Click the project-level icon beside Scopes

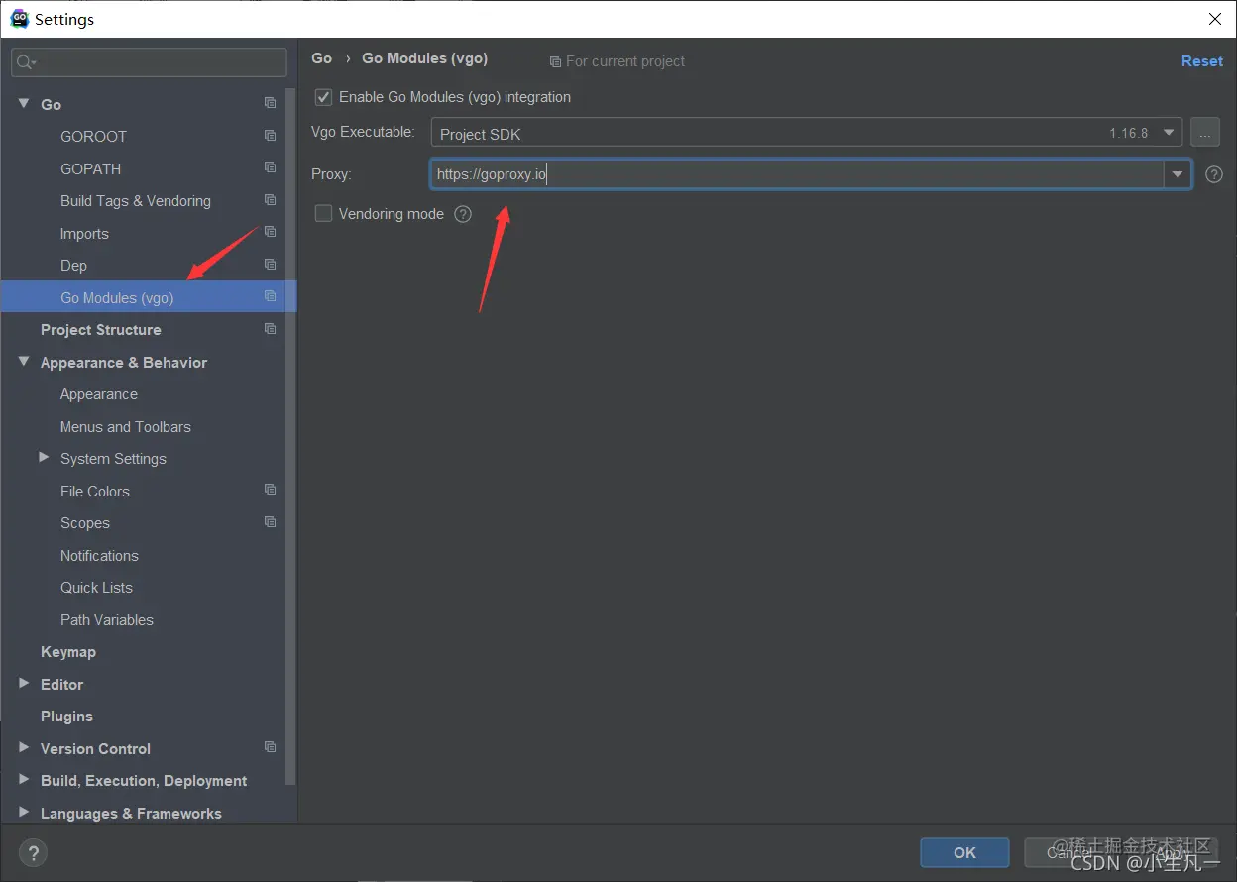pos(270,522)
